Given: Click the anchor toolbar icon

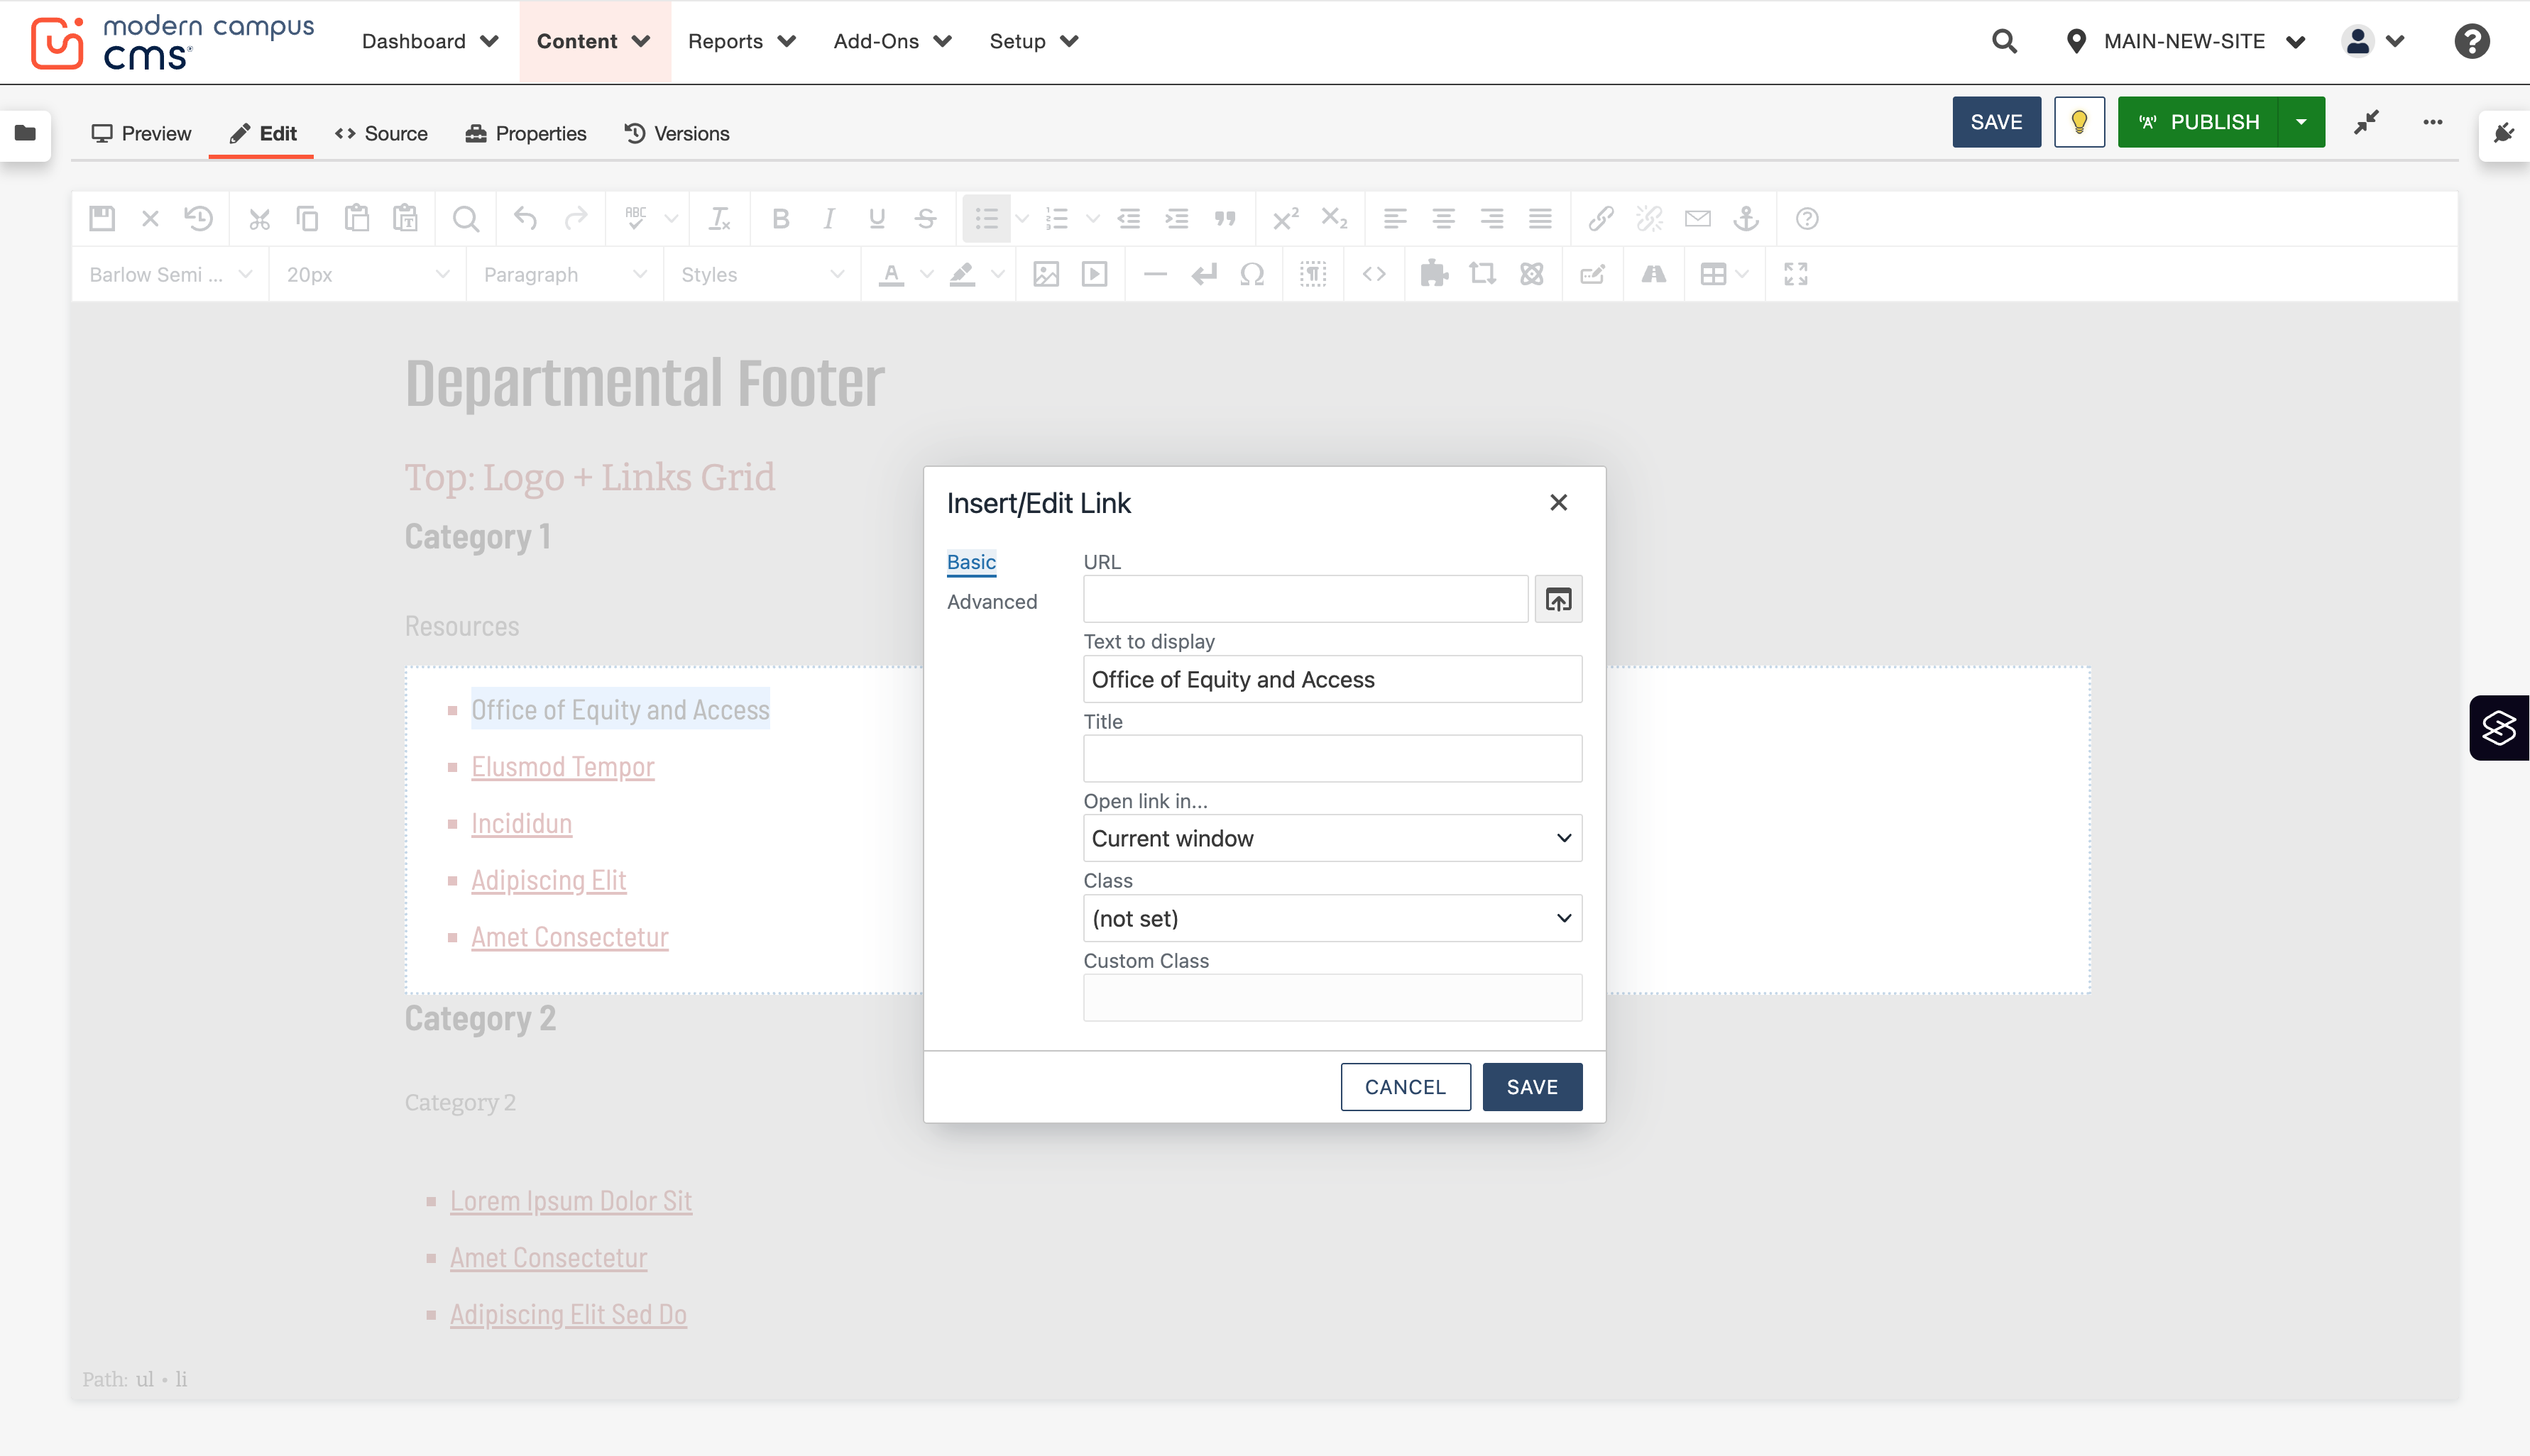Looking at the screenshot, I should click(x=1746, y=218).
